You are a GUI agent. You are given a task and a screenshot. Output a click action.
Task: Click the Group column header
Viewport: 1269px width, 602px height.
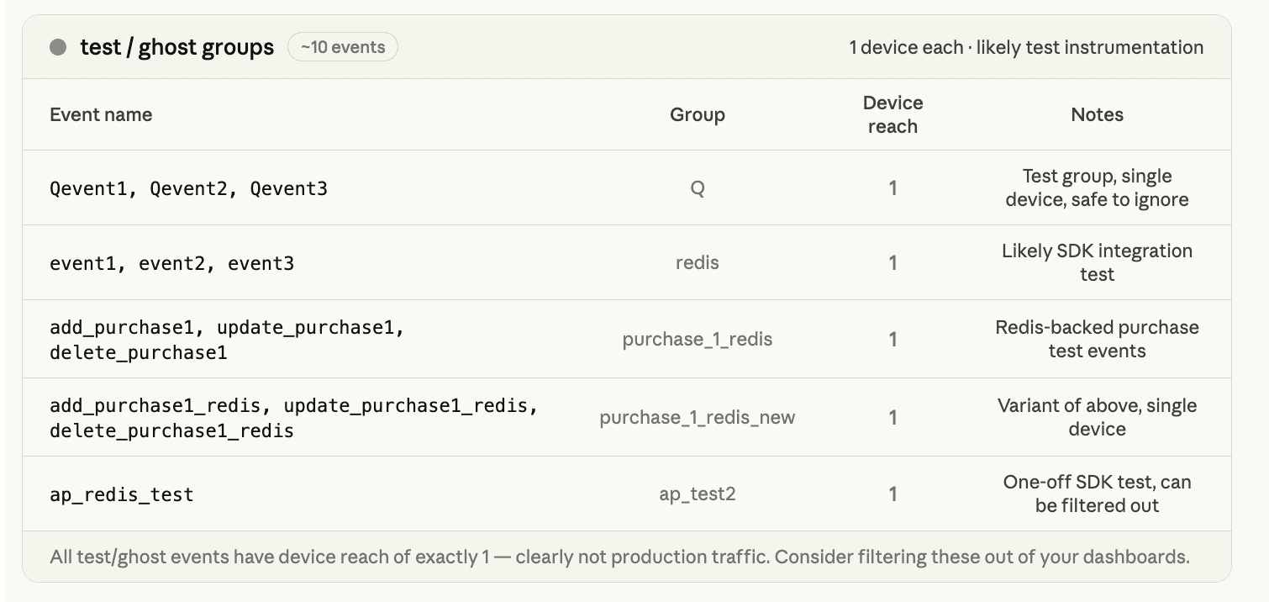[x=697, y=114]
